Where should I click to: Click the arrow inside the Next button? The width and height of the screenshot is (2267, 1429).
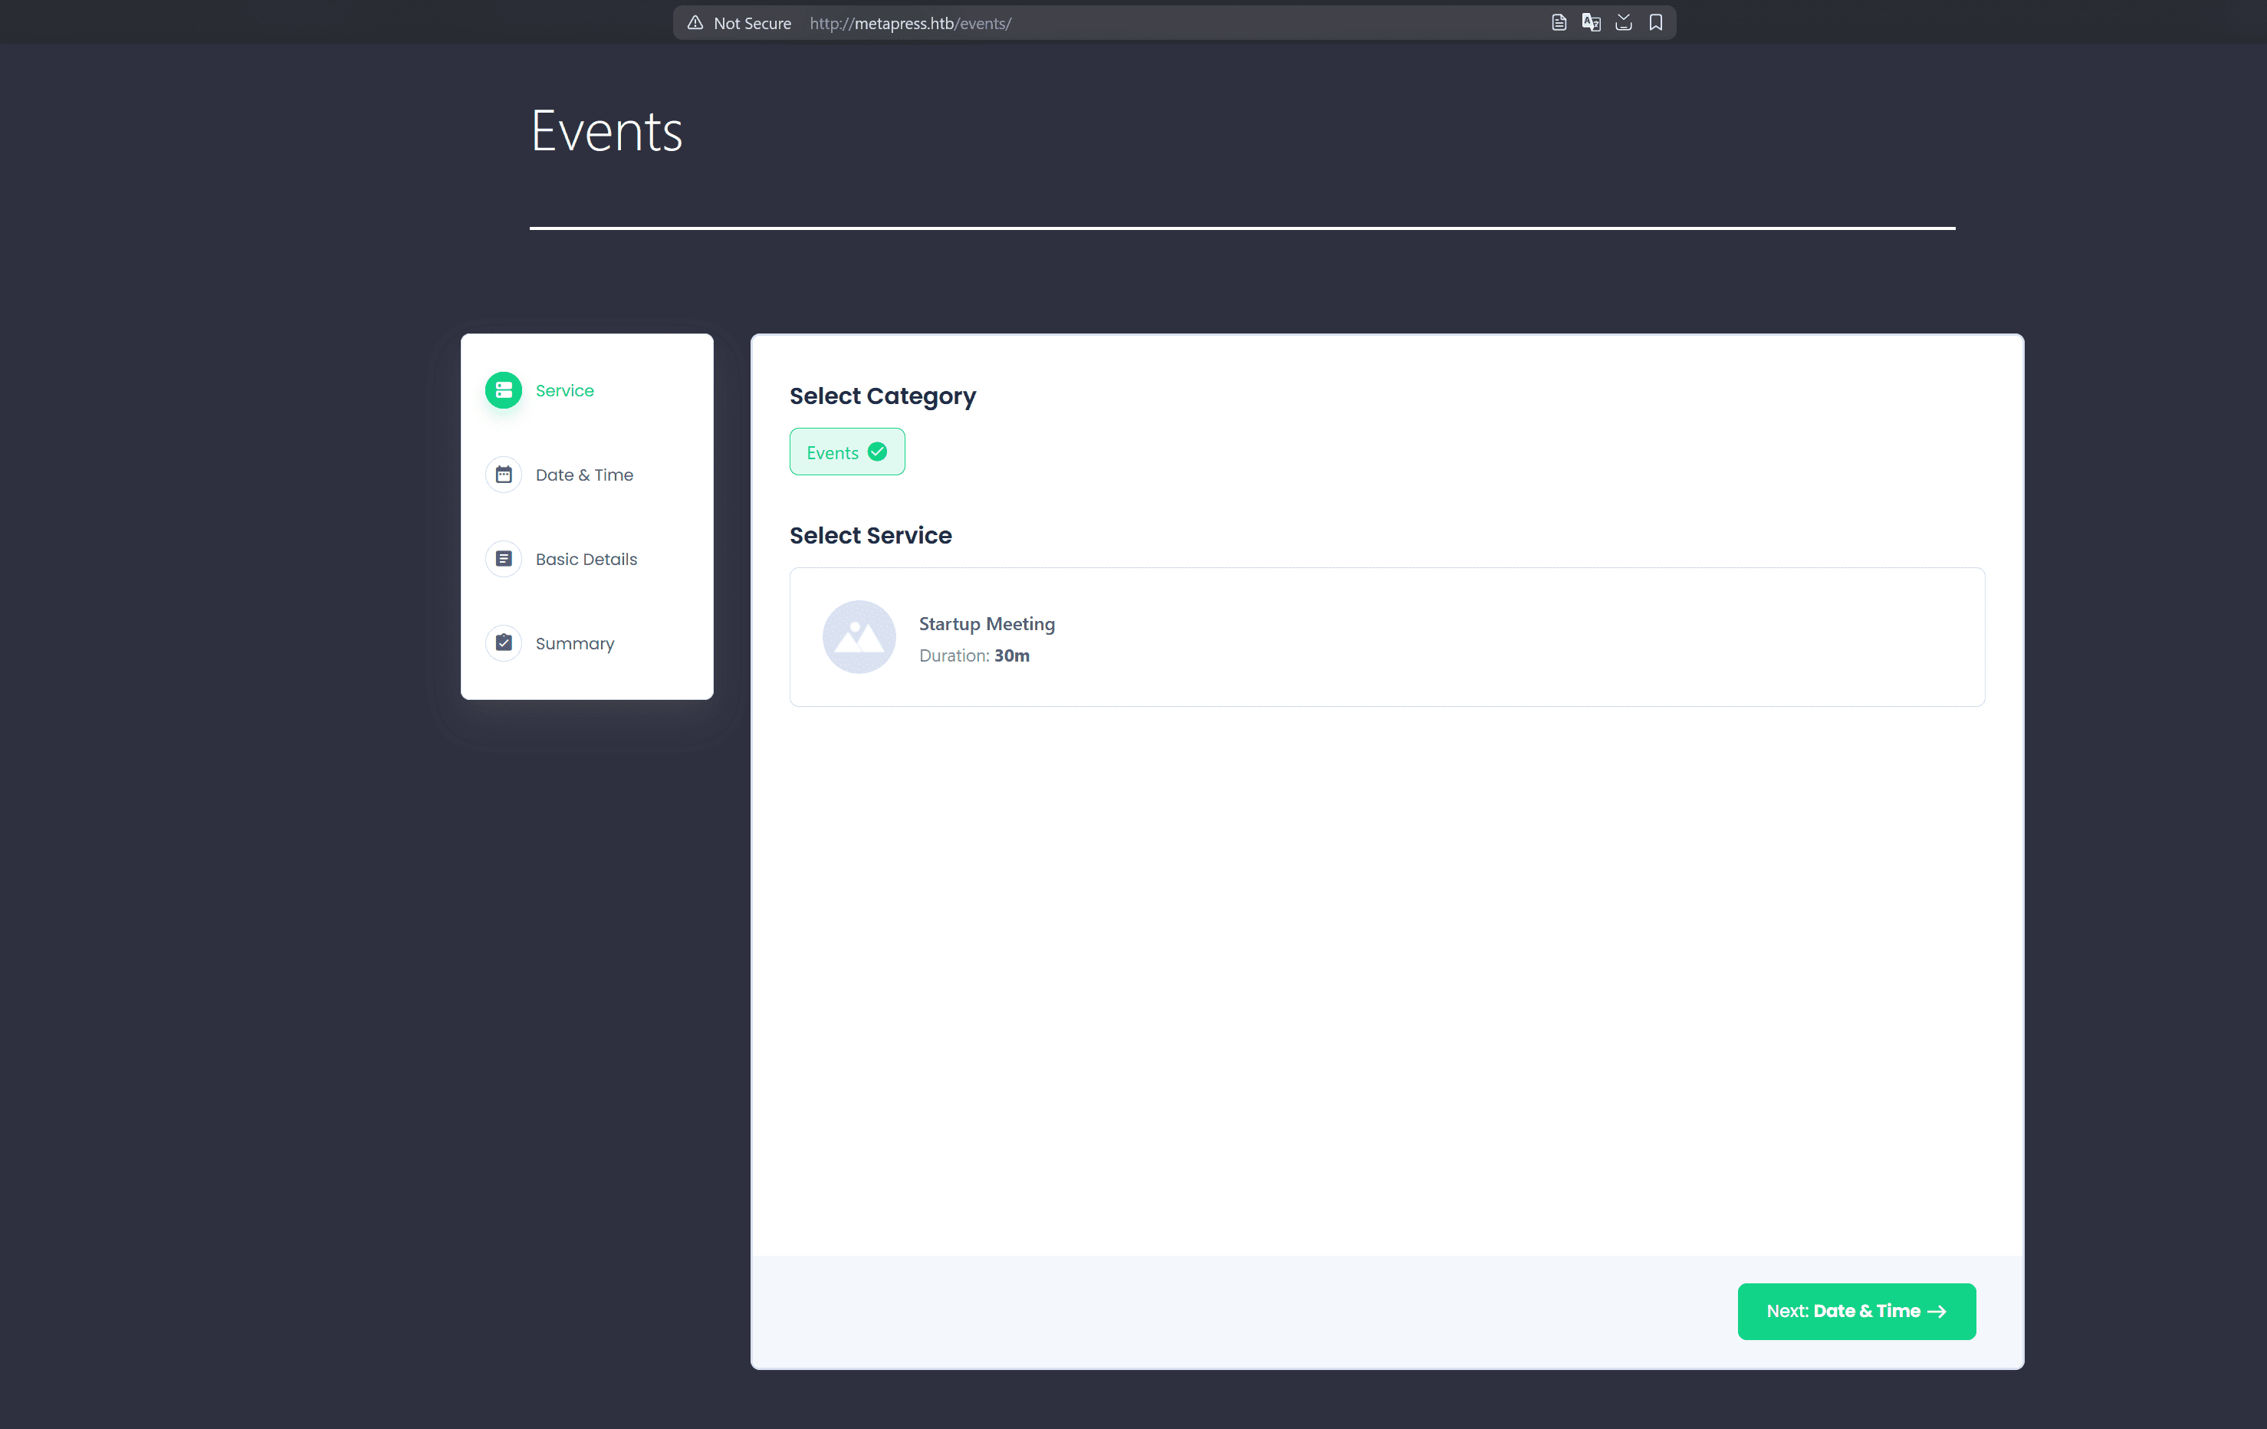(1936, 1310)
